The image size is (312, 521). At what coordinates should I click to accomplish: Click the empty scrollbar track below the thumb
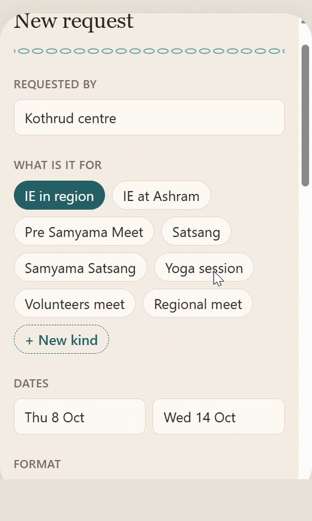pos(306,332)
